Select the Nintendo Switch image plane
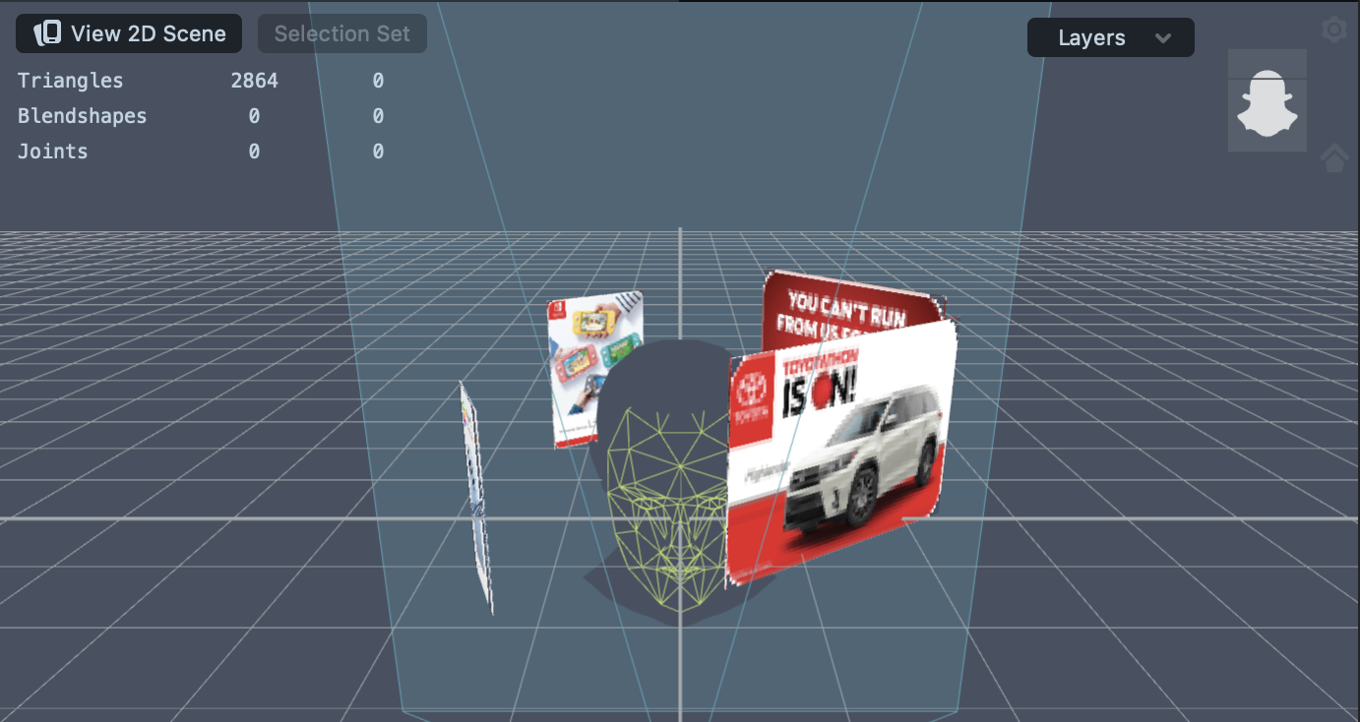Screen dimensions: 1360x722 pos(596,368)
